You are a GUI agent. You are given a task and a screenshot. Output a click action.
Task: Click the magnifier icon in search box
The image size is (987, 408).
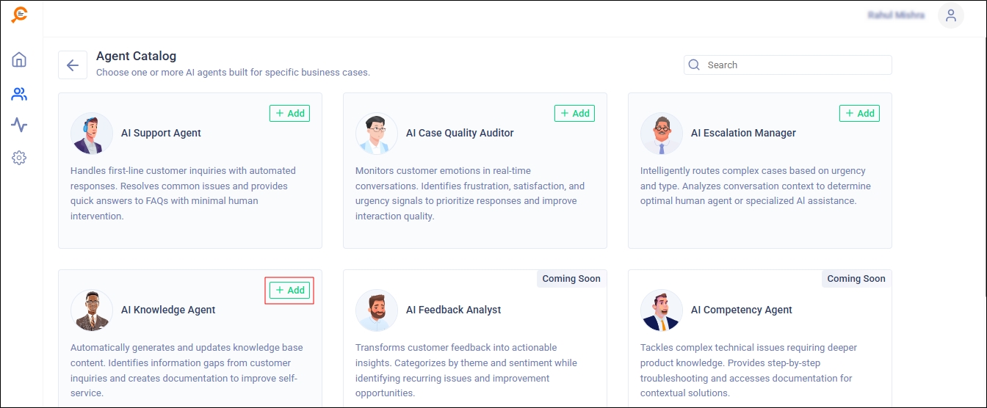point(694,65)
